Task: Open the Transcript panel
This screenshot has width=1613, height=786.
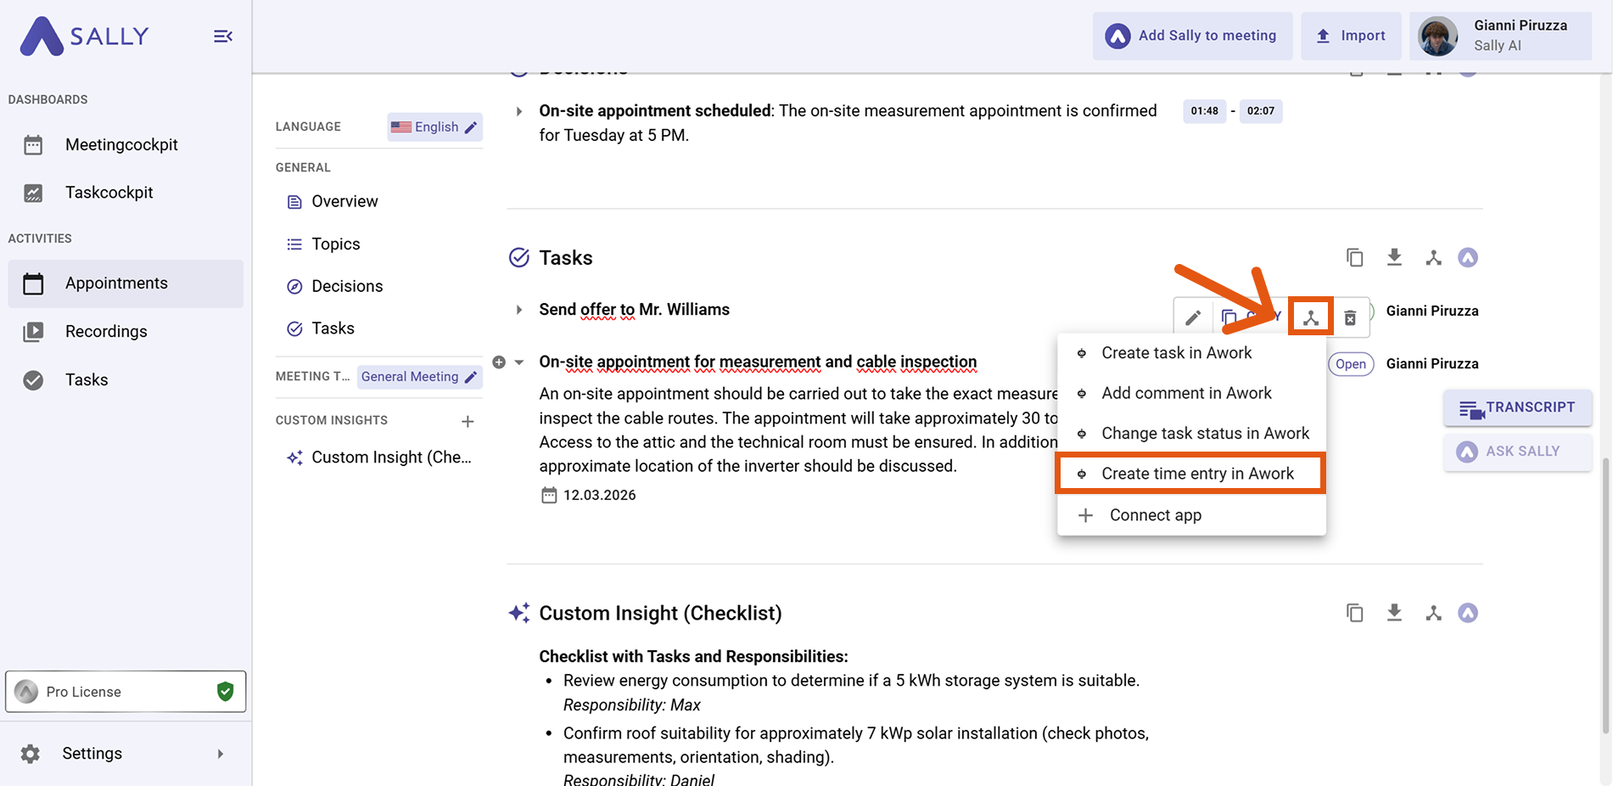Action: 1517,407
